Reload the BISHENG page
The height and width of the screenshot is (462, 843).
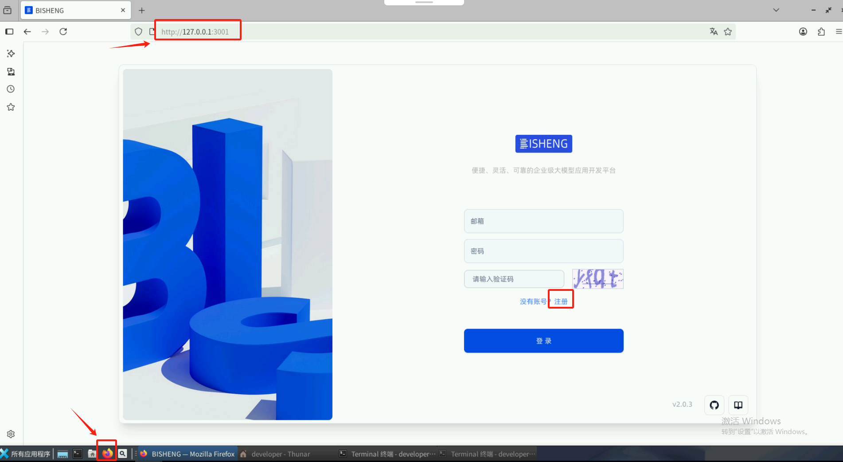[x=63, y=31]
